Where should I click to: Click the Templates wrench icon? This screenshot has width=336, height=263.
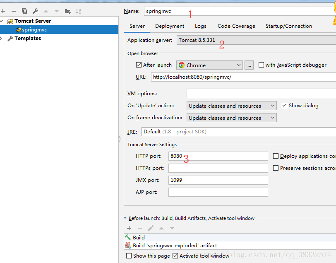point(10,39)
